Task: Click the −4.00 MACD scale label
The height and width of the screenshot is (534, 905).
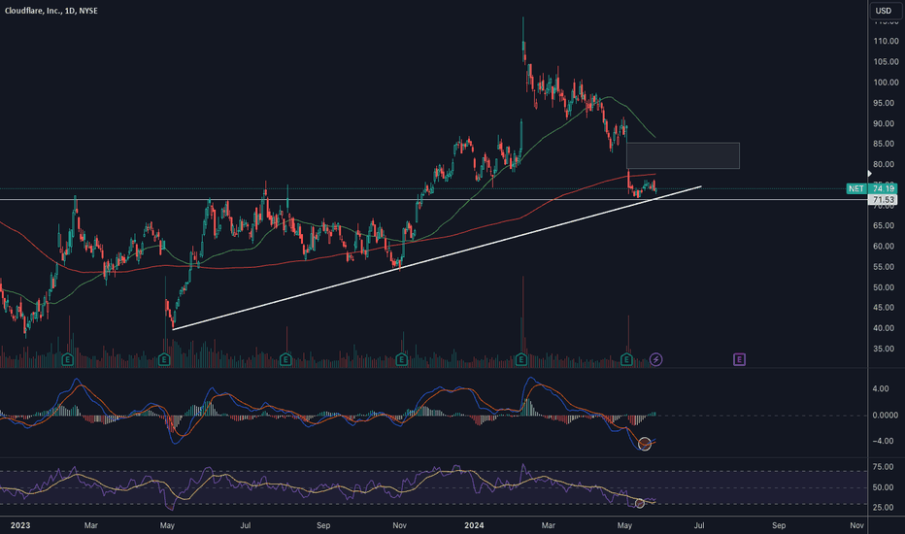Action: 881,441
